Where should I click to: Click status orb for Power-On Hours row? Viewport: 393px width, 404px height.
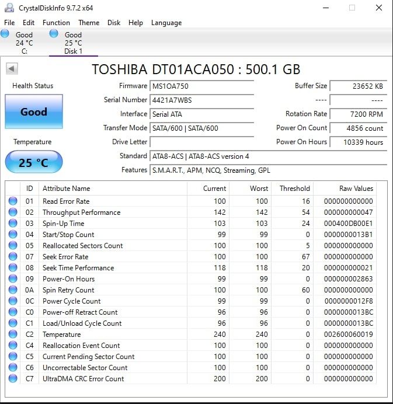point(13,278)
